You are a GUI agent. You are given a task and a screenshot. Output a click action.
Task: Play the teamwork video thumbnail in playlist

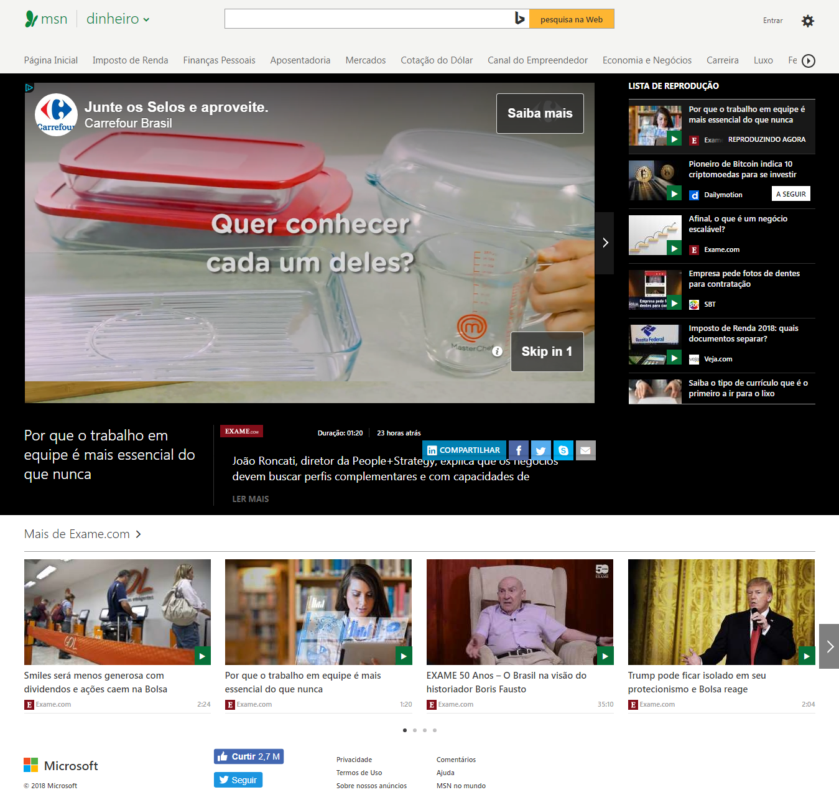[655, 126]
